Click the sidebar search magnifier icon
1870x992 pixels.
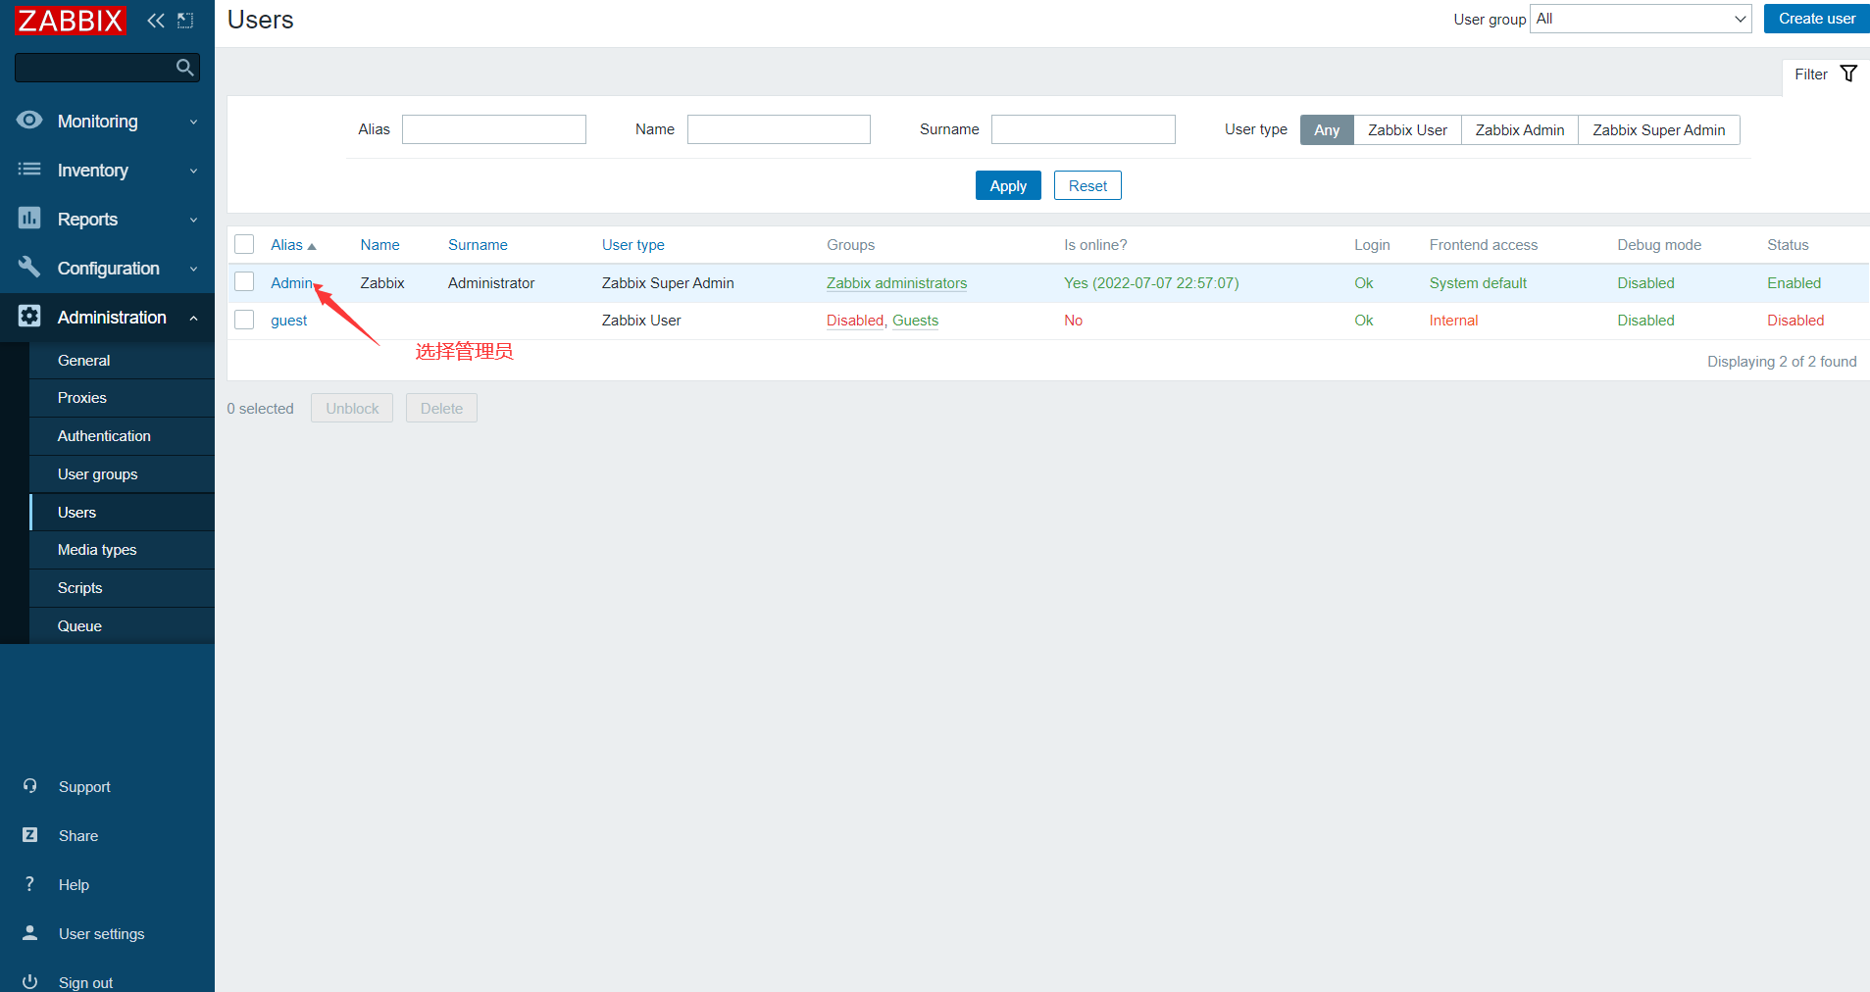point(184,68)
